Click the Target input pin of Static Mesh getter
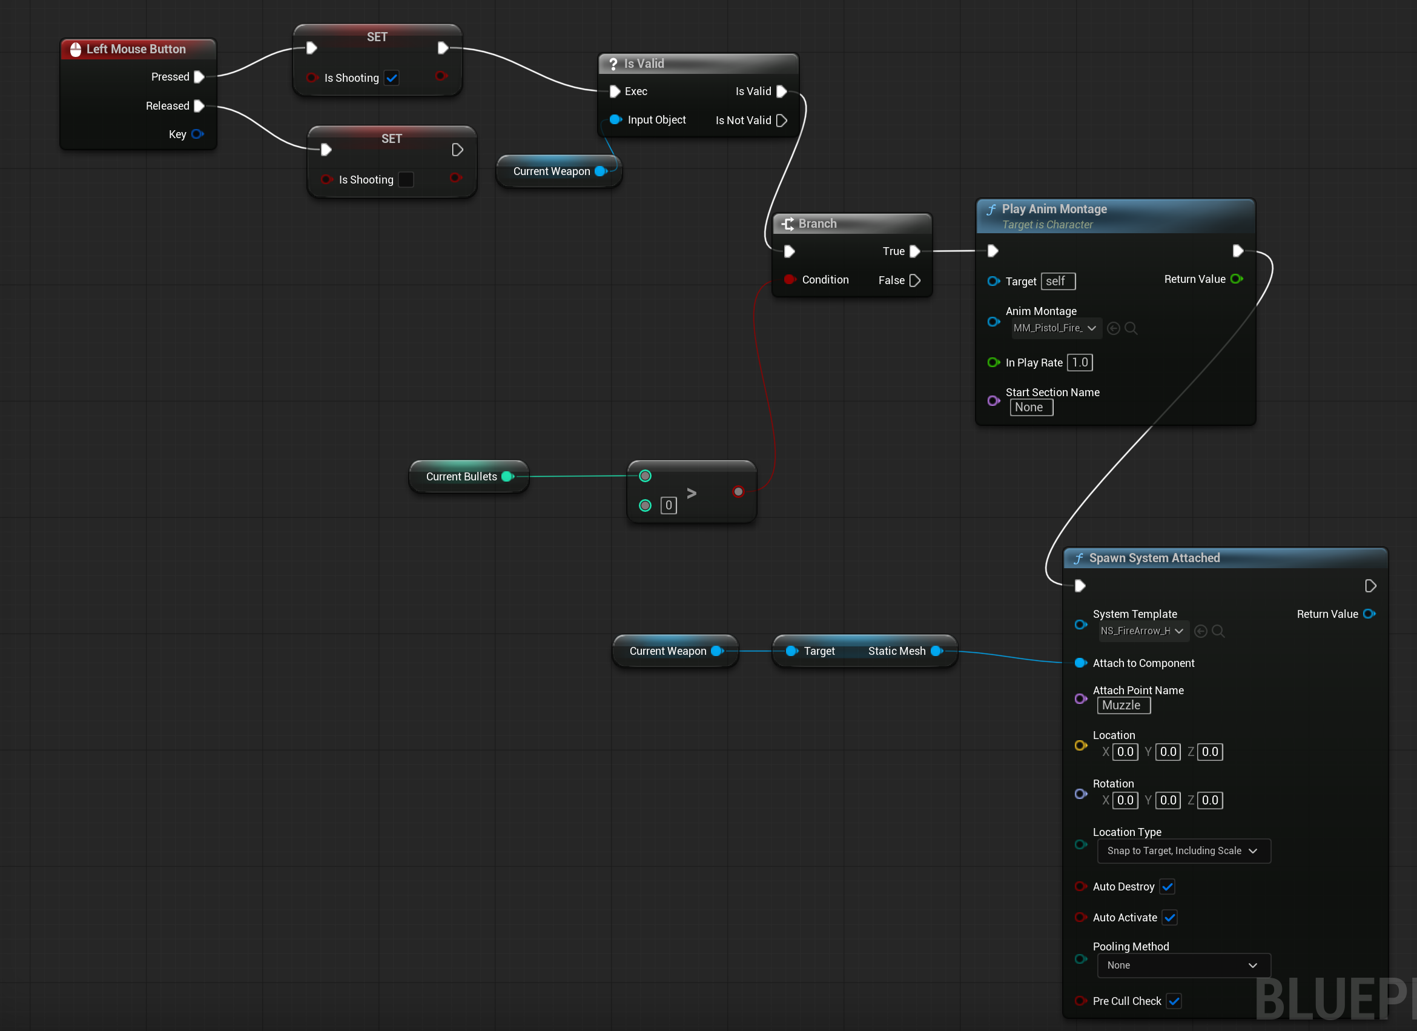The height and width of the screenshot is (1031, 1417). [791, 651]
